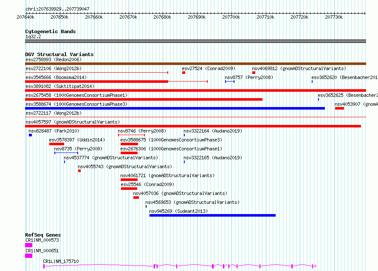Viewport: 378px width, 271px height.
Task: Select the nsv826487 Park2010 blue marker
Action: pyautogui.click(x=31, y=135)
